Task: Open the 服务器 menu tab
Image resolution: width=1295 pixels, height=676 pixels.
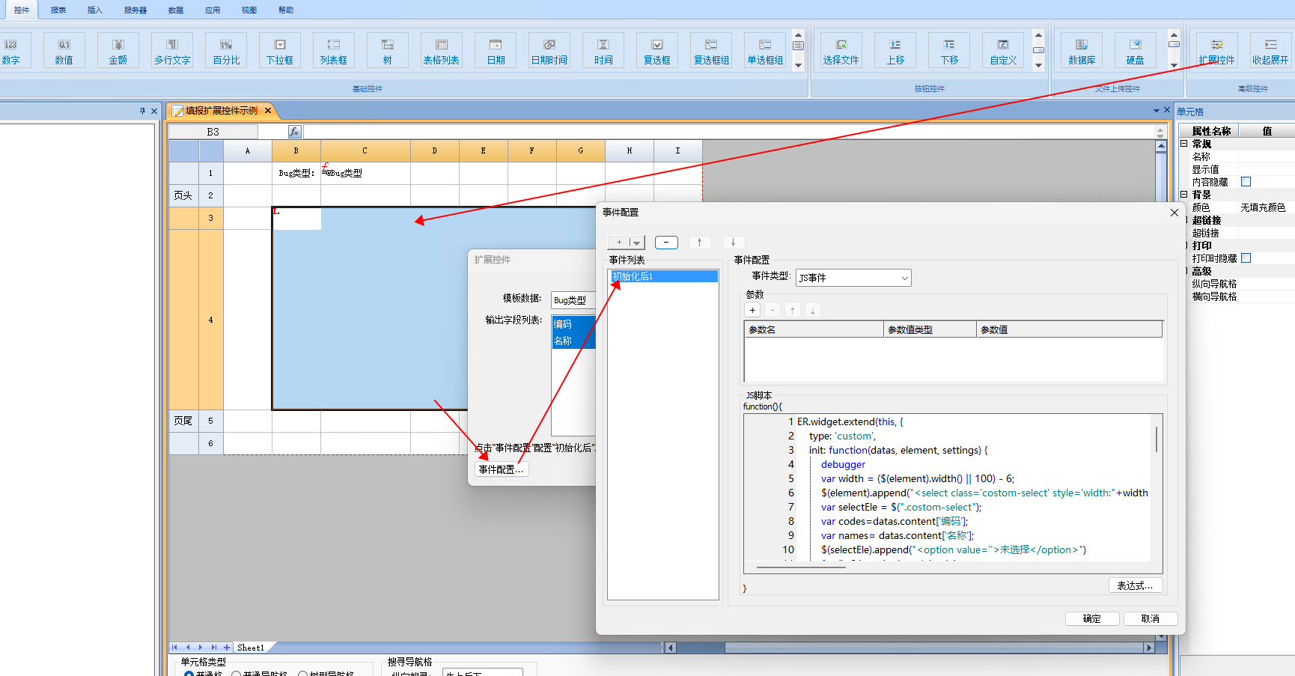Action: (x=135, y=10)
